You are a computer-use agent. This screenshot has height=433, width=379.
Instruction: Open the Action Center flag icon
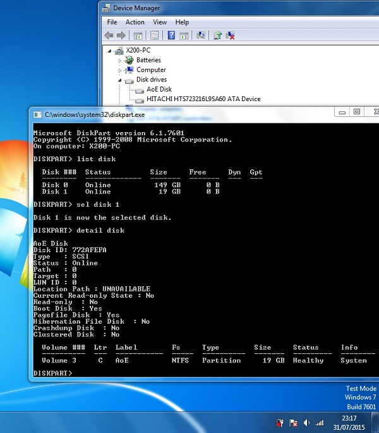tap(293, 422)
